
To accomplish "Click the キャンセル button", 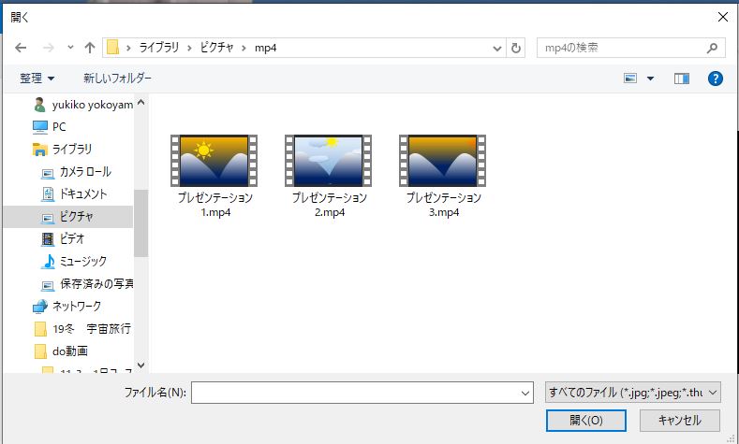I will [680, 420].
